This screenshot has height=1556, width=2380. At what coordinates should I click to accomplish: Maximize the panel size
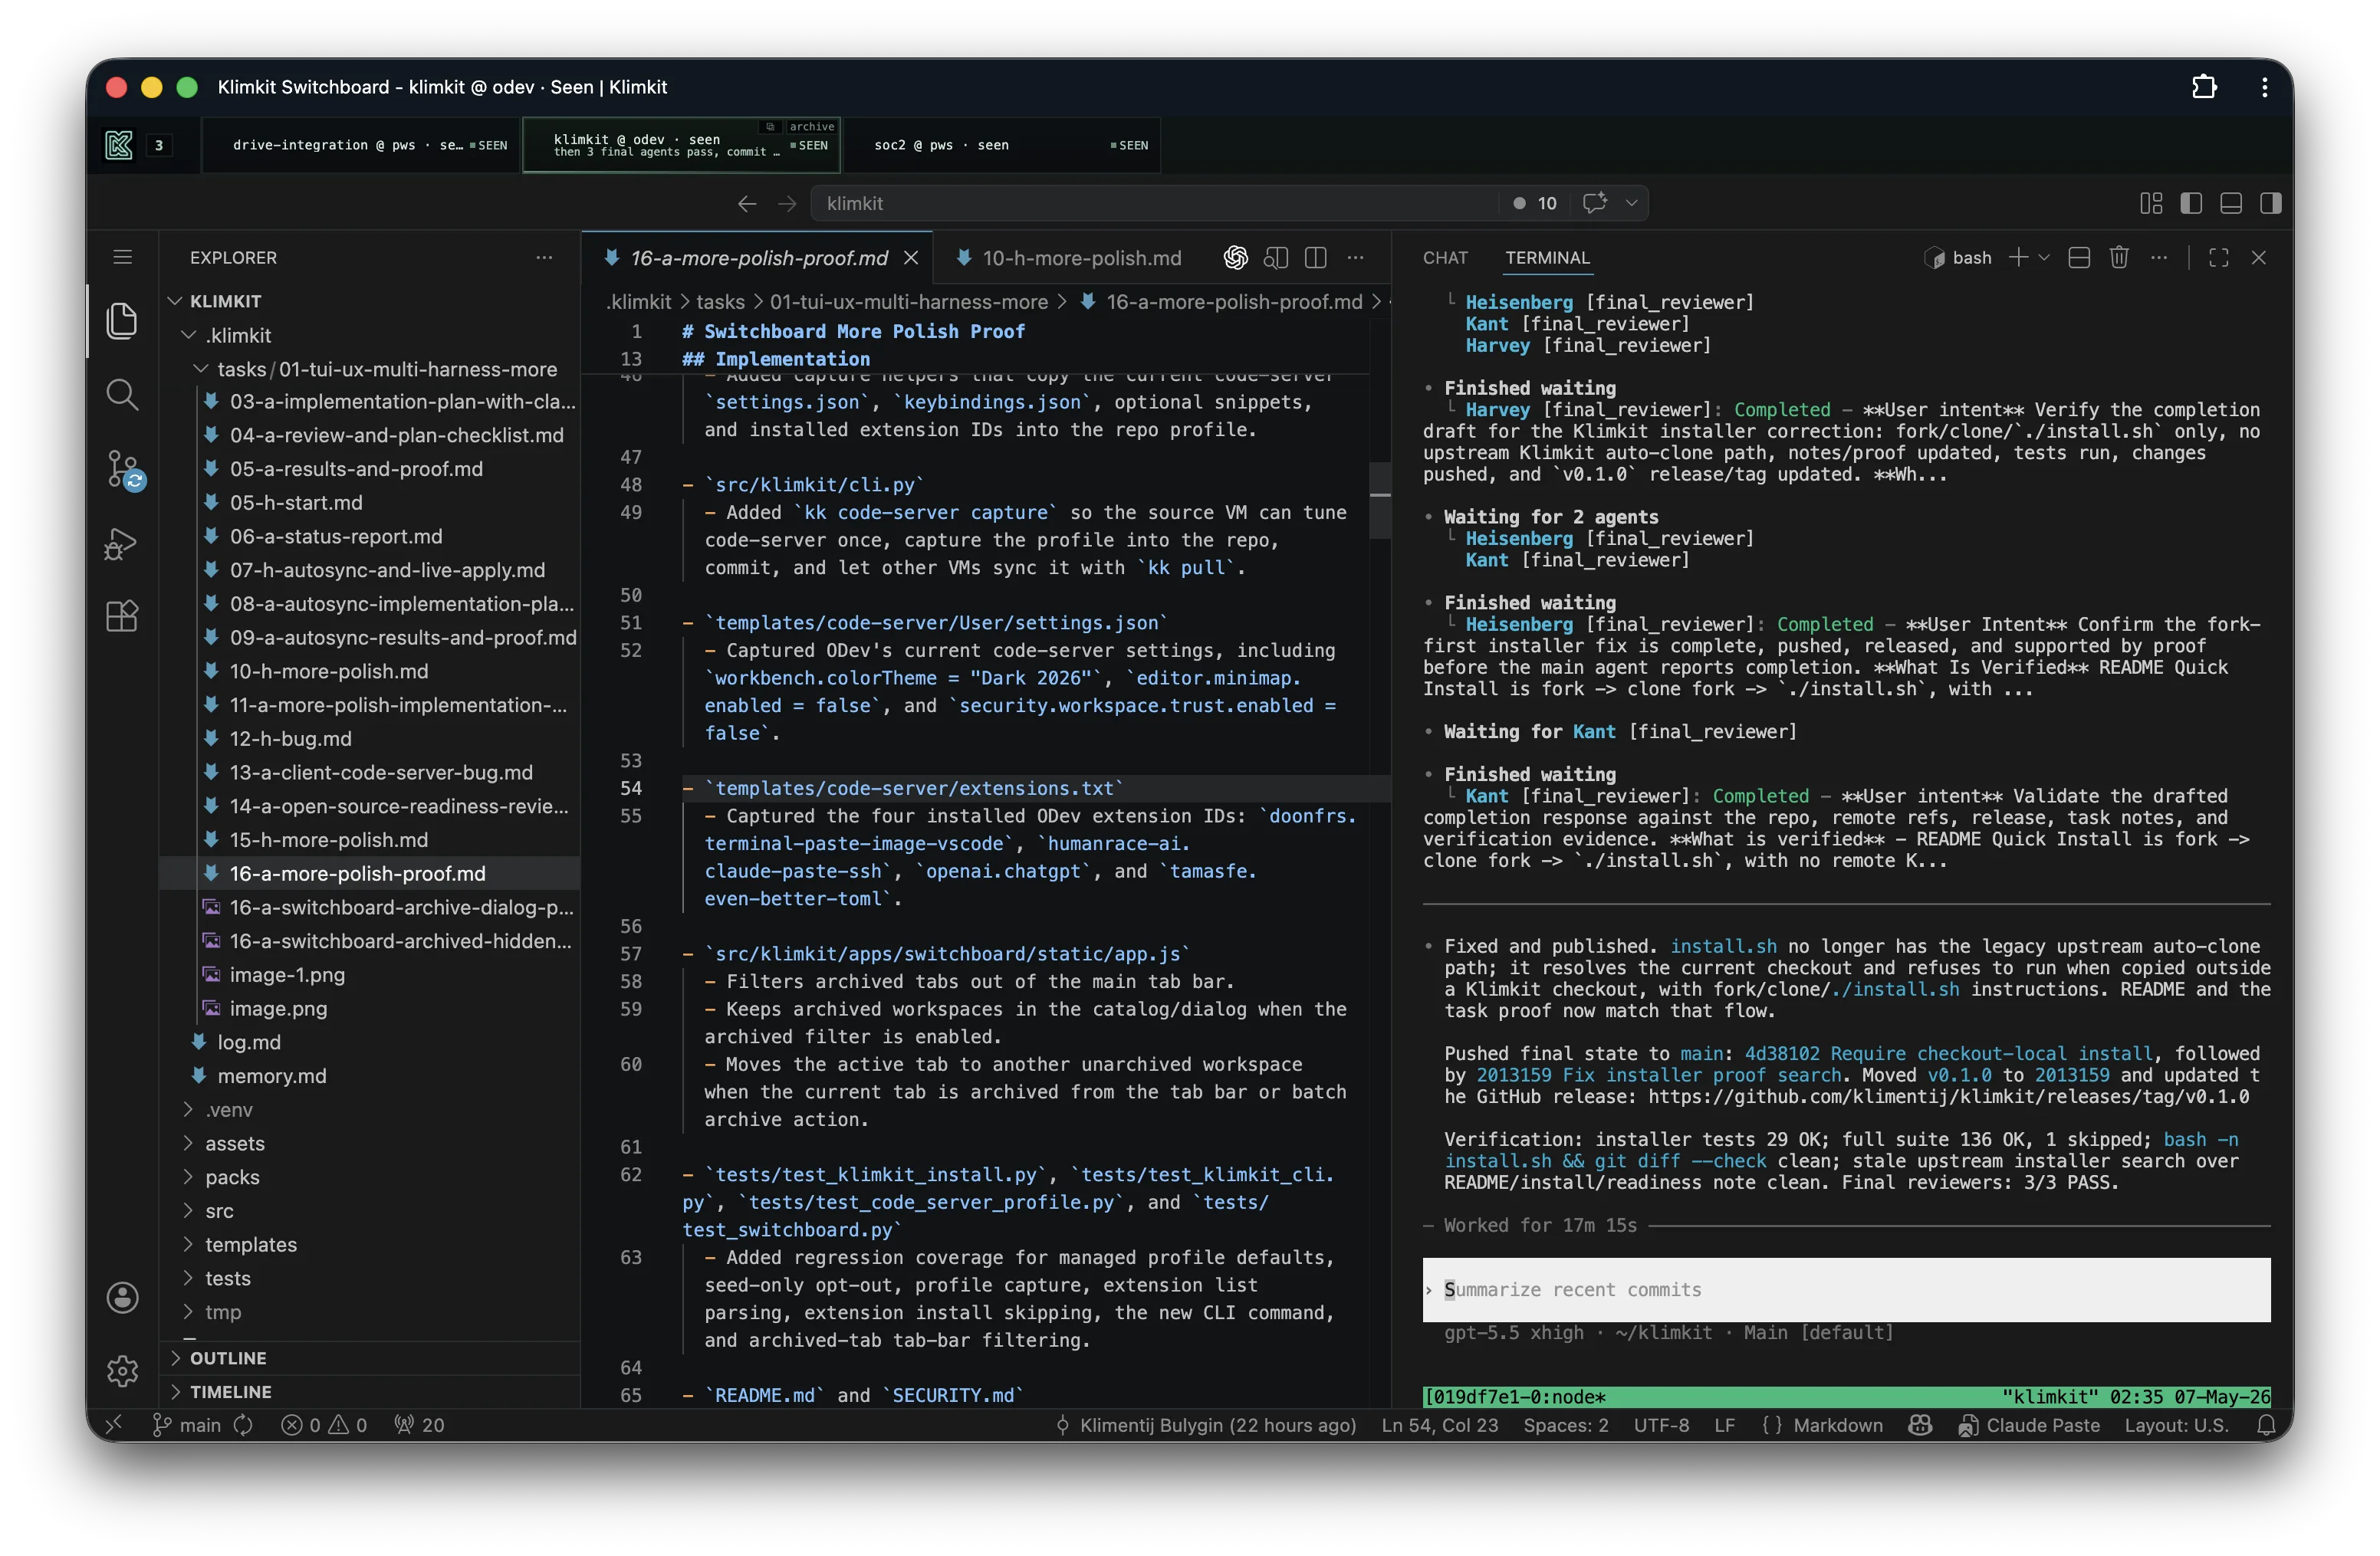pos(2218,258)
